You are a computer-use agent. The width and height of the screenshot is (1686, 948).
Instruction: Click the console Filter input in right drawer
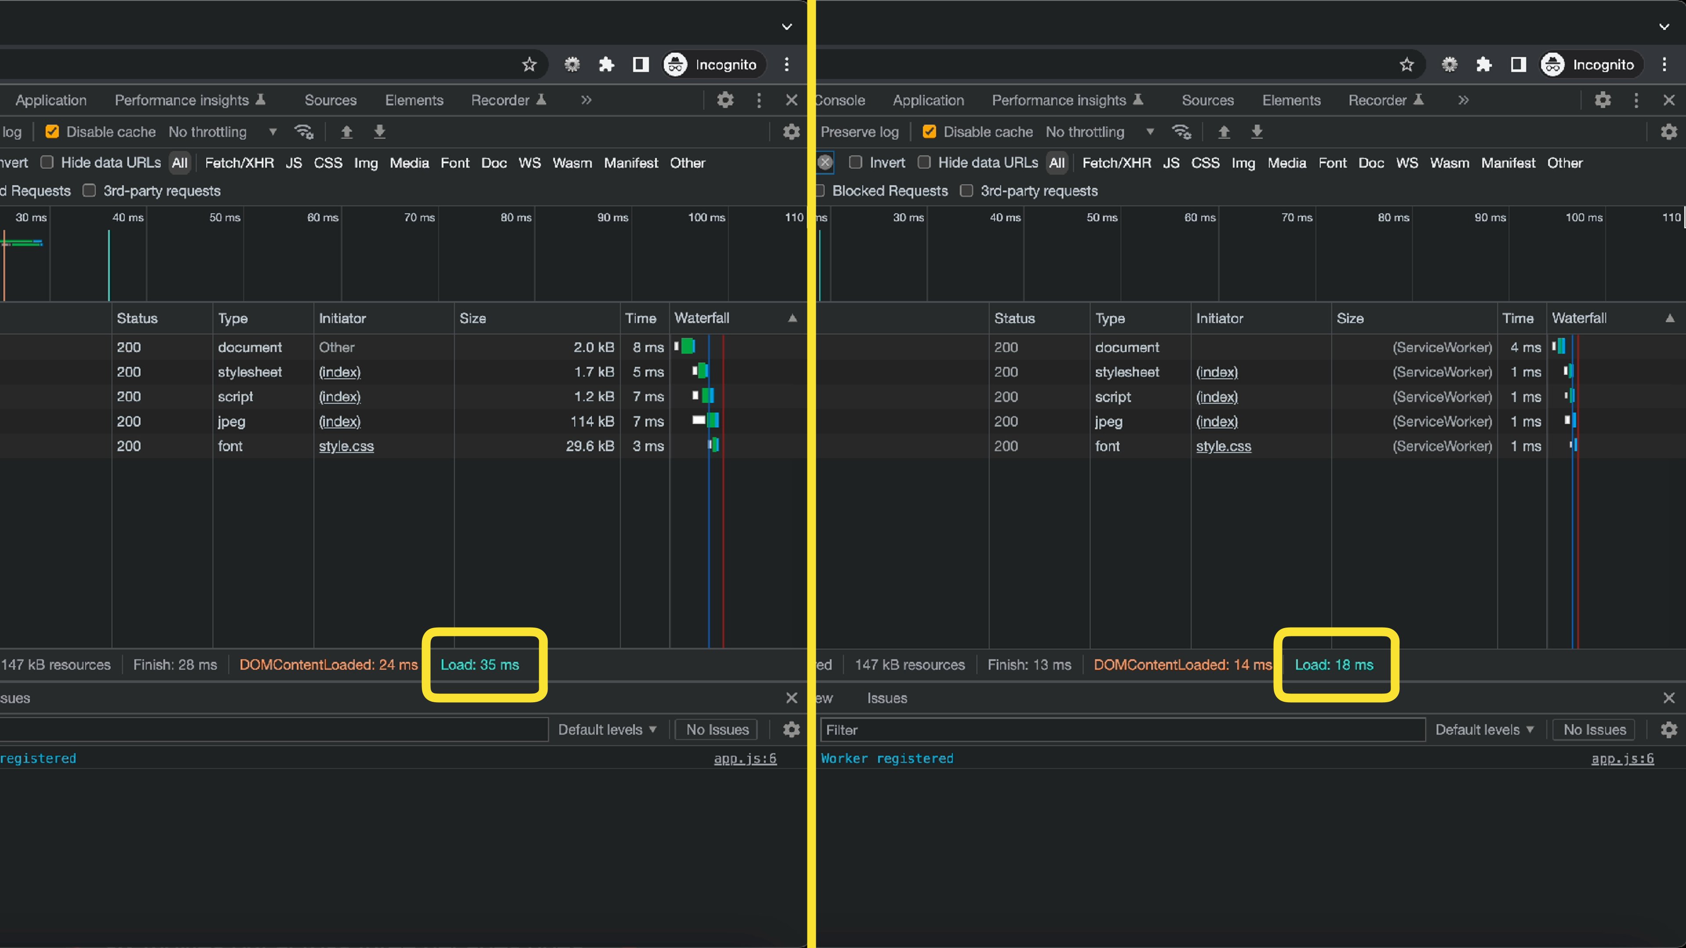pyautogui.click(x=1122, y=729)
